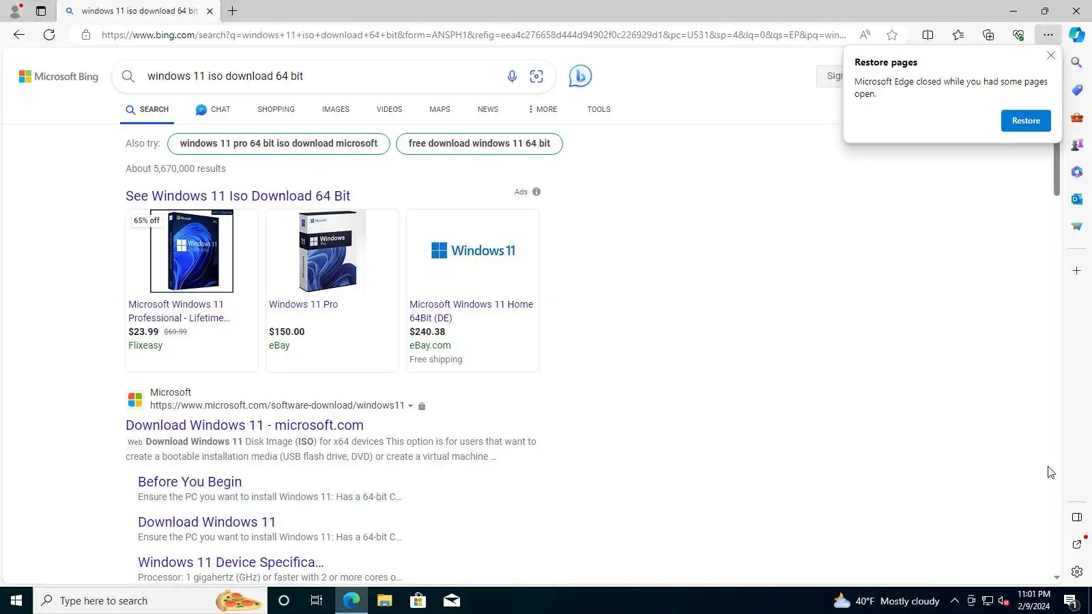Expand Microsoft result URL dropdown arrow

pos(410,406)
